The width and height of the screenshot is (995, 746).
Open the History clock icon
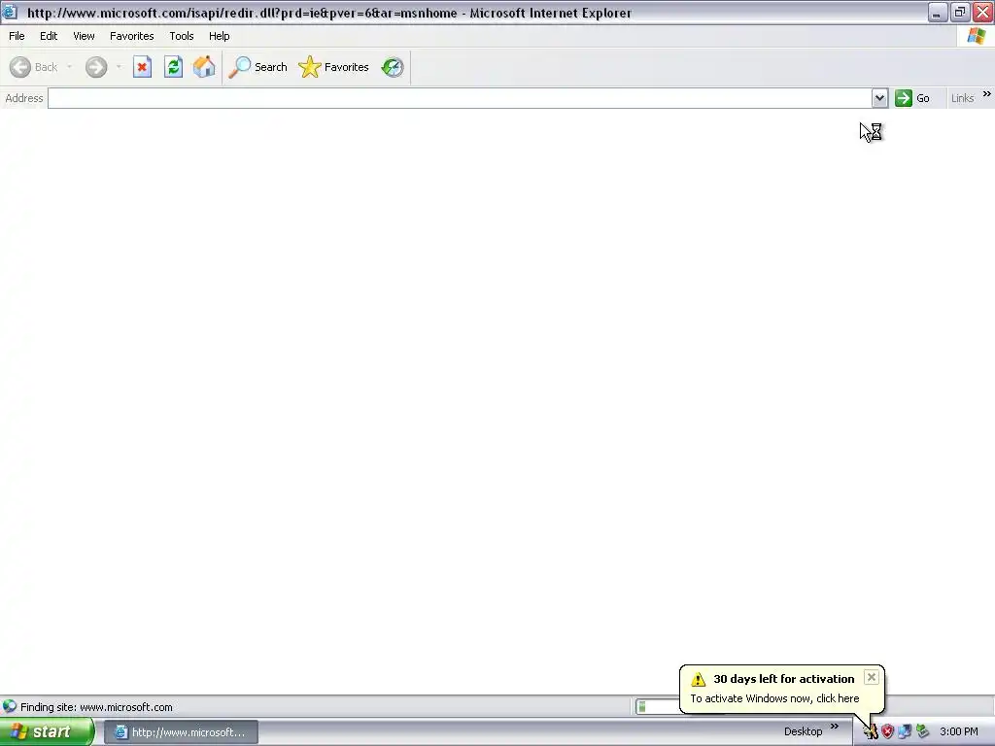click(x=393, y=67)
